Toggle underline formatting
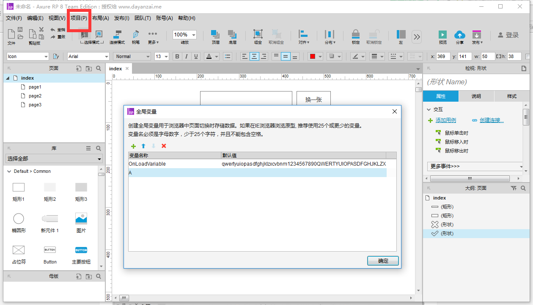Viewport: 533px width, 305px height. [x=196, y=56]
